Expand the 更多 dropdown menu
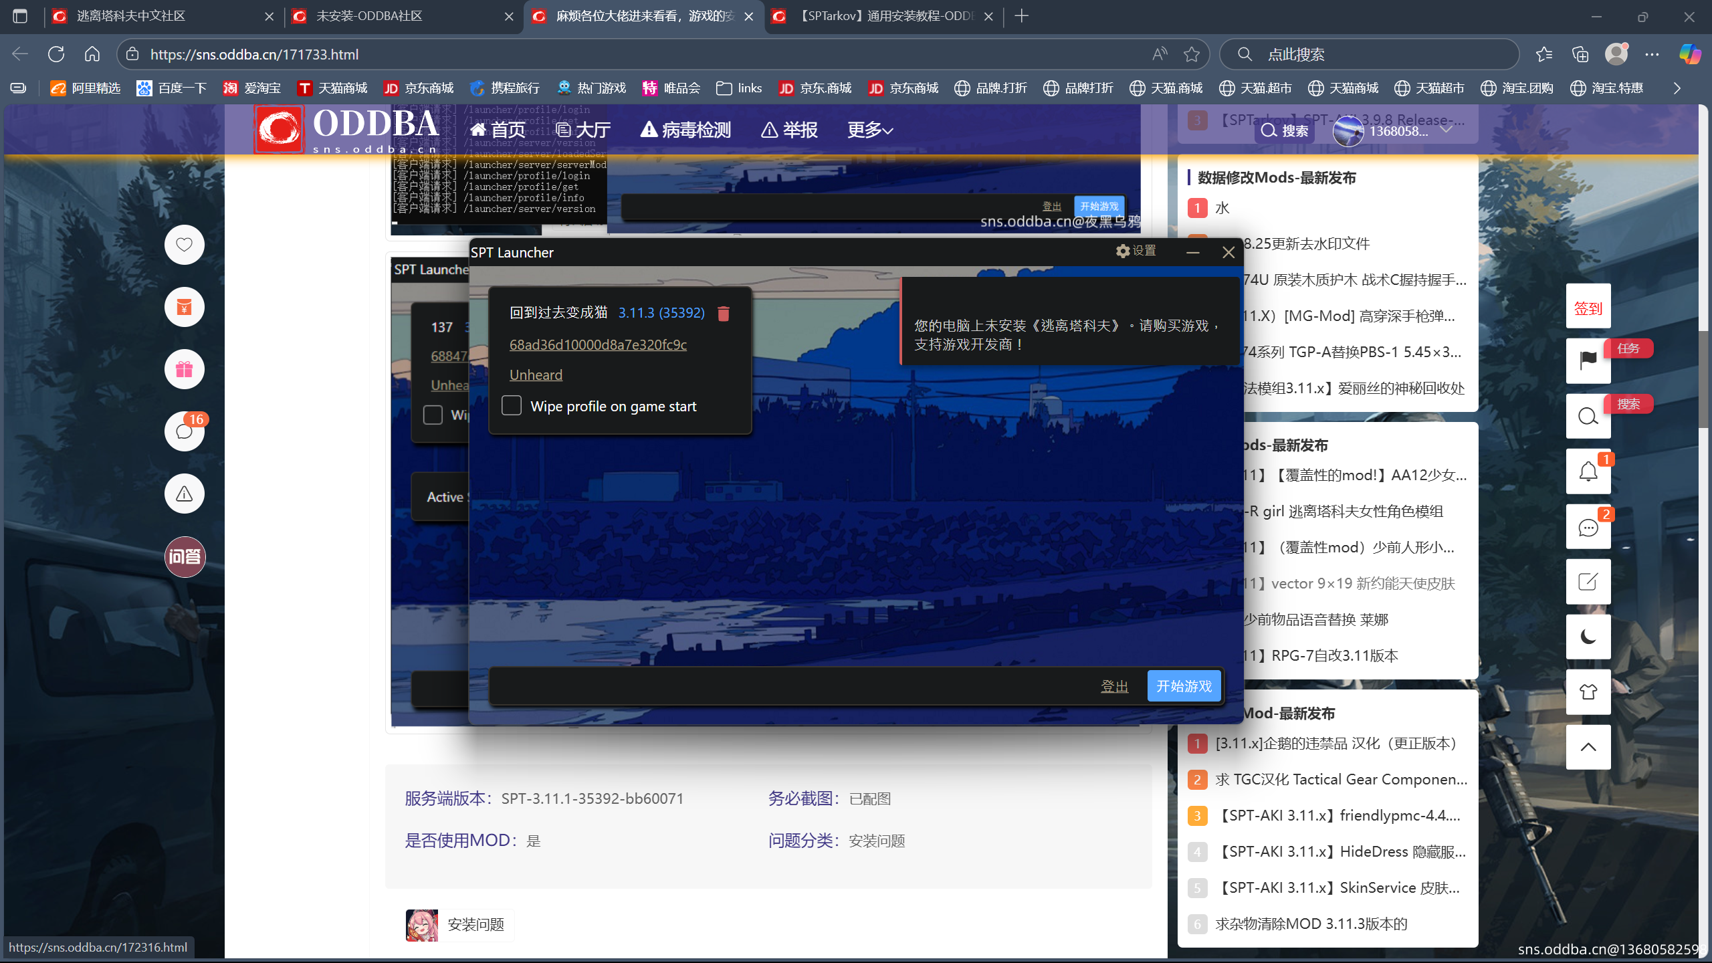The height and width of the screenshot is (963, 1712). point(870,130)
